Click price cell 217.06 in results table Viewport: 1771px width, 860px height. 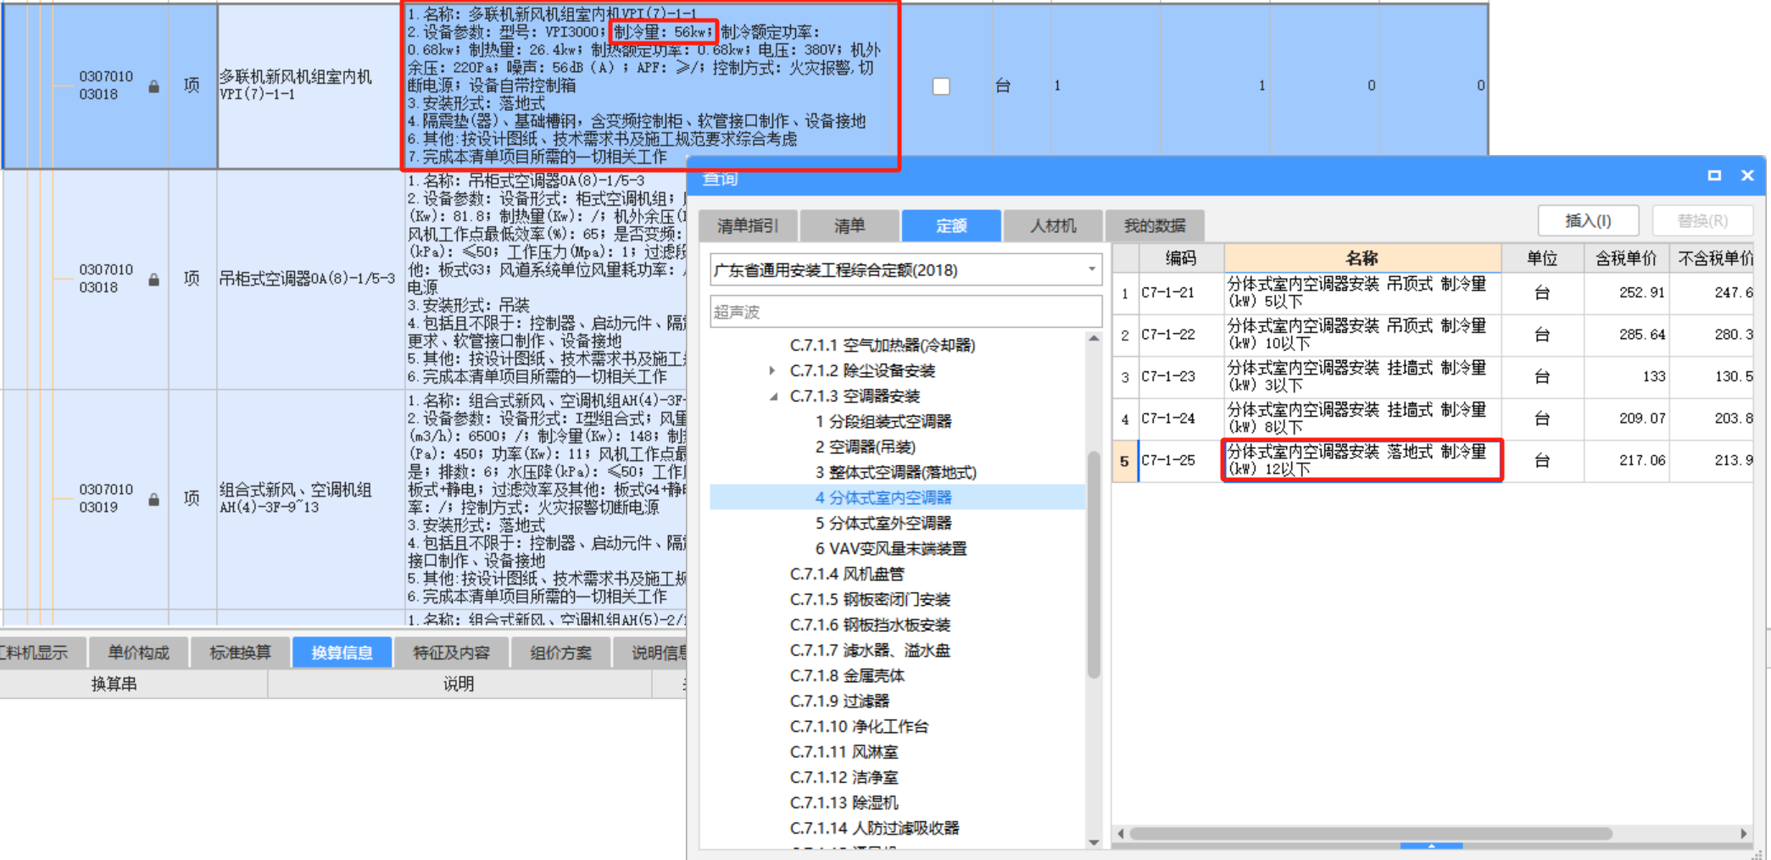(x=1626, y=461)
